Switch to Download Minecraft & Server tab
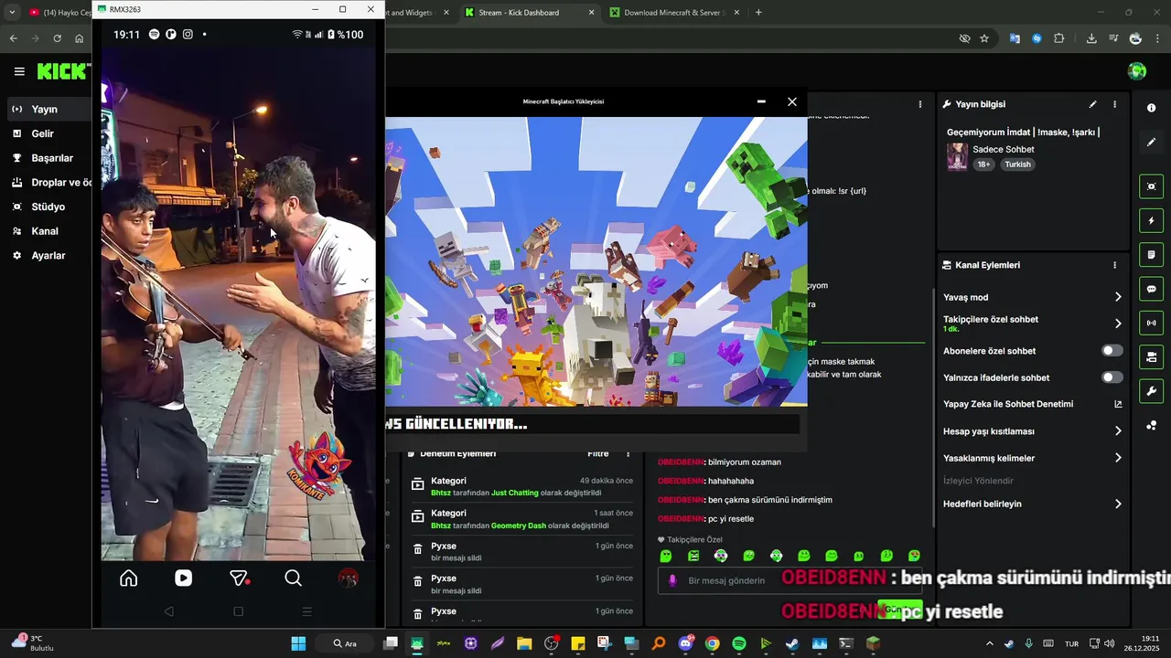1171x658 pixels. (x=674, y=13)
